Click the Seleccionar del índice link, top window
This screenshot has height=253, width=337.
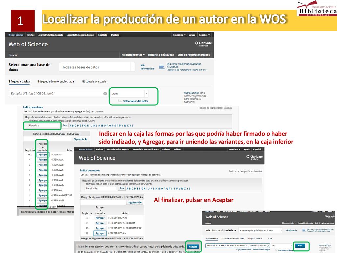click(x=136, y=101)
